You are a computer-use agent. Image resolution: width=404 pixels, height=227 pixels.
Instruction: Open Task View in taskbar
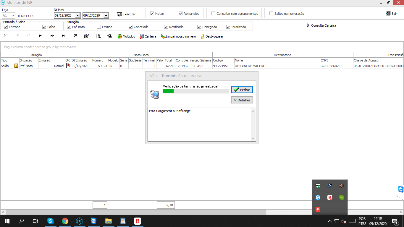coord(35,221)
